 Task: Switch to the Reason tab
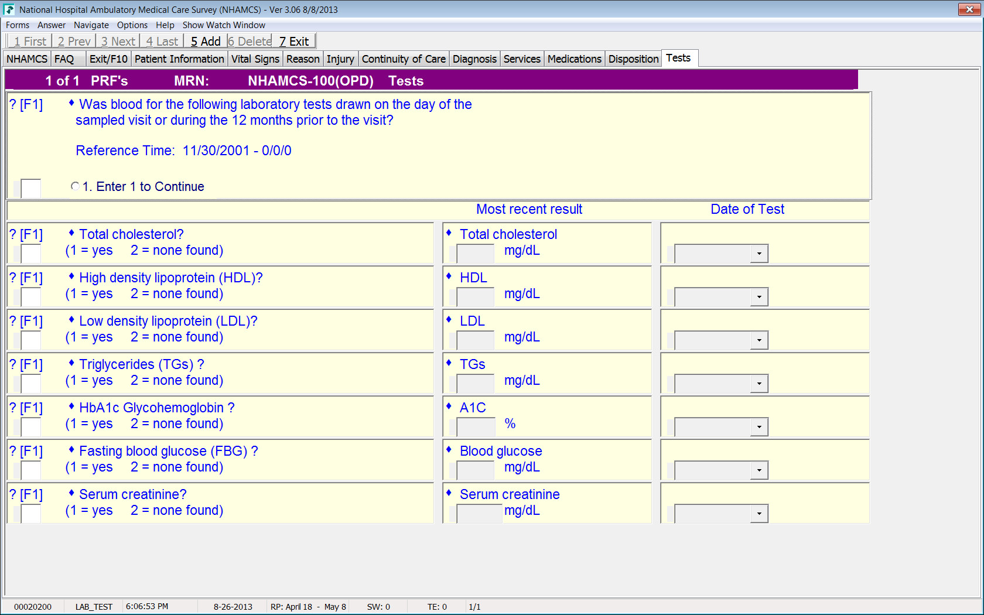coord(303,59)
